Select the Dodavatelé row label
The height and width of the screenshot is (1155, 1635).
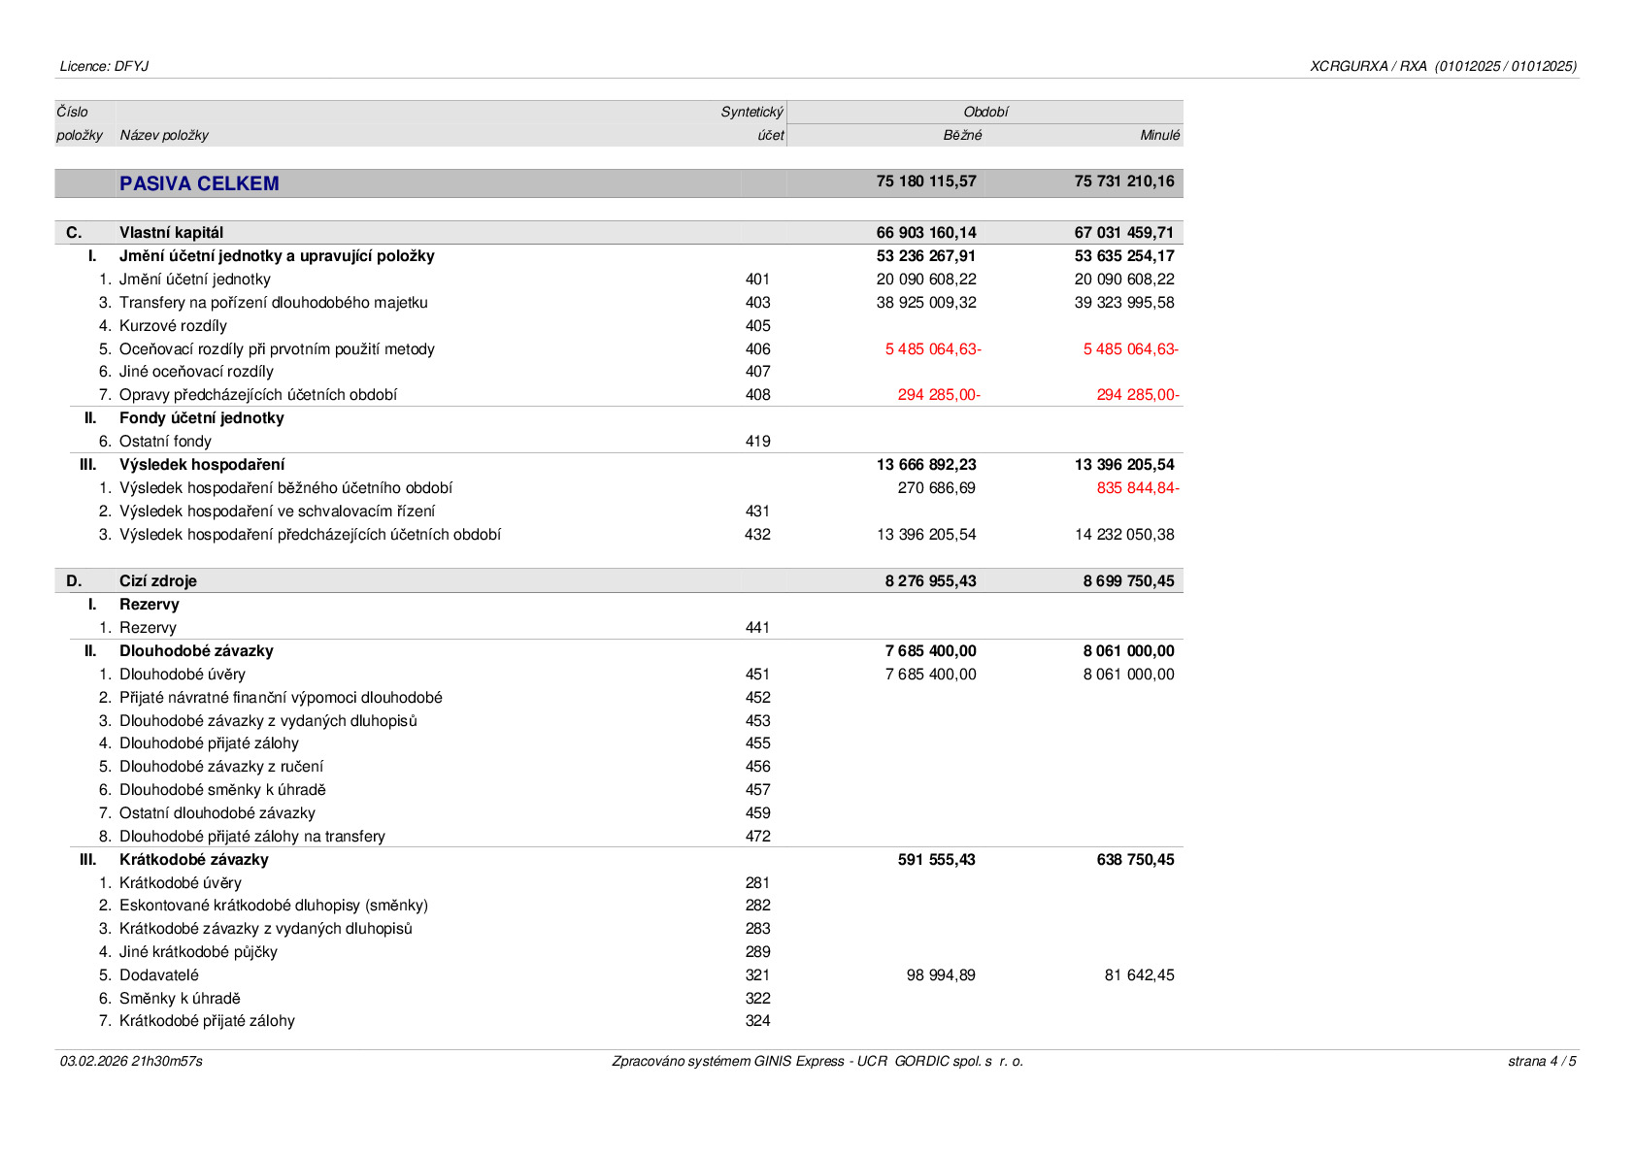click(159, 975)
